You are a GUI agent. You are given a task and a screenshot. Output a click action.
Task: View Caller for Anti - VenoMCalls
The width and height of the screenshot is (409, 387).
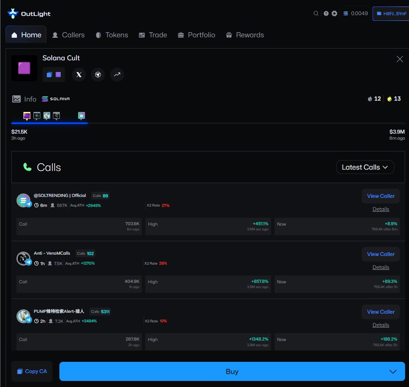pos(380,254)
